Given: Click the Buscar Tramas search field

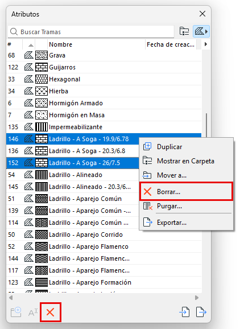Looking at the screenshot, I should click(91, 32).
